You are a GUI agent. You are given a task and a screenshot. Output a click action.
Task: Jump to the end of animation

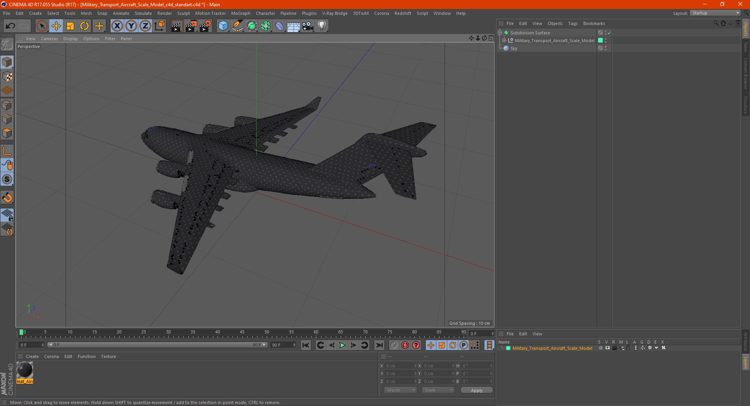coord(379,345)
